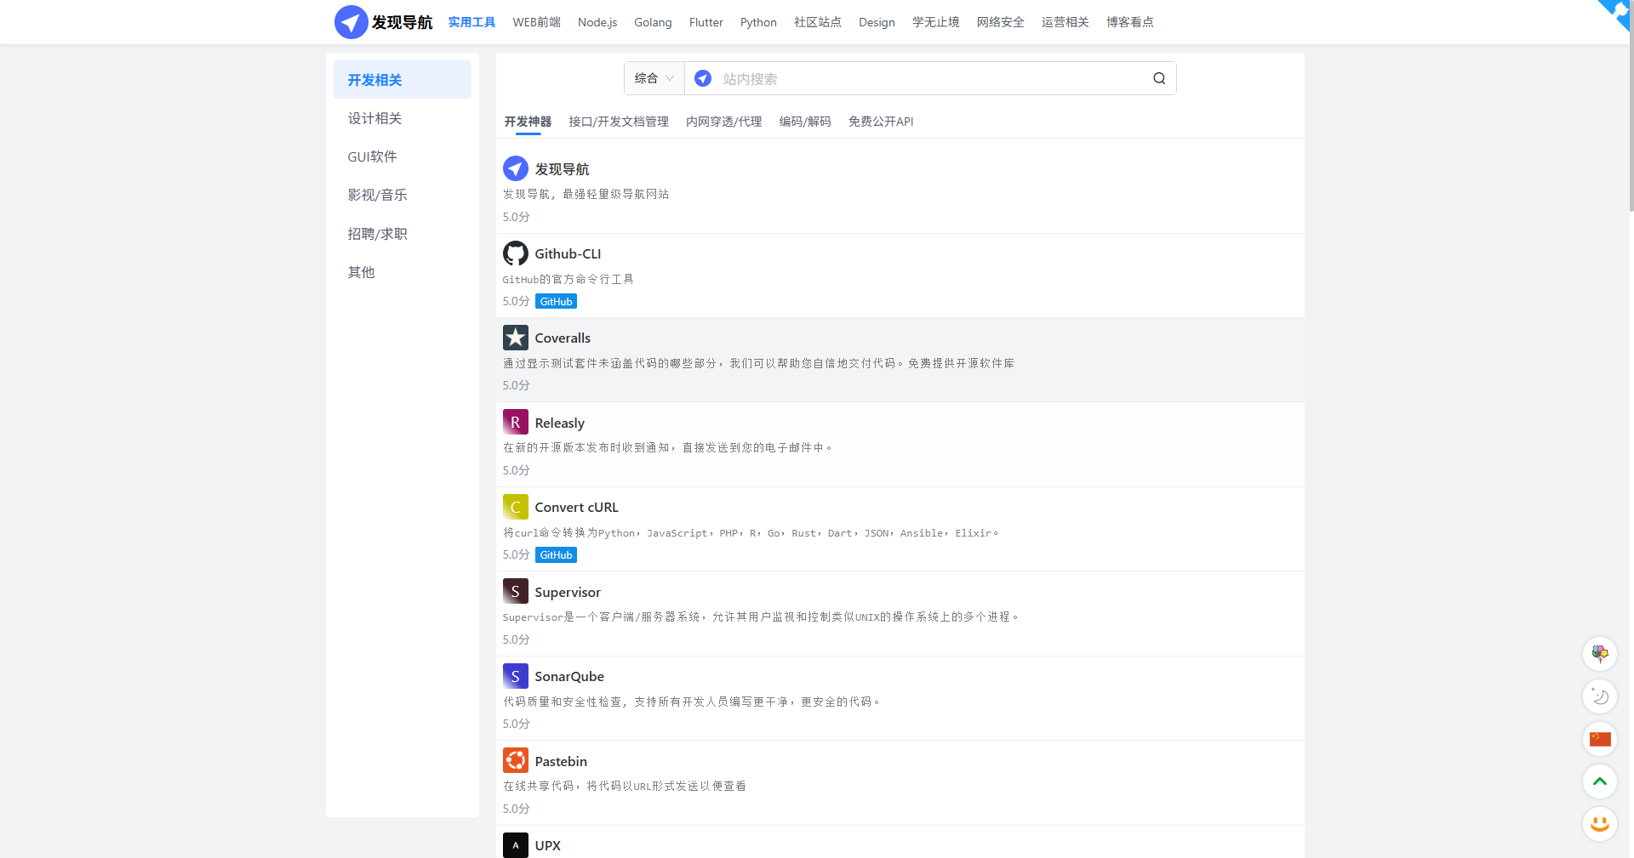Select the 内网穿透/代理 sub-tab

point(724,122)
